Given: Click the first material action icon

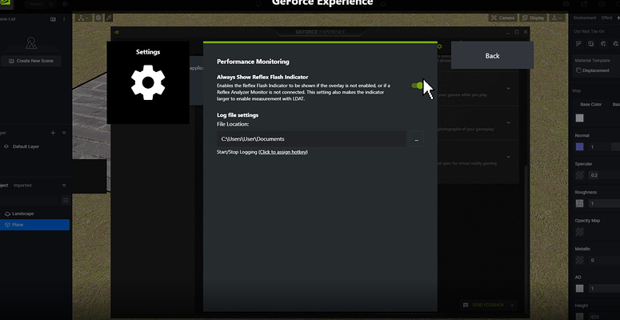Looking at the screenshot, I should [x=578, y=44].
